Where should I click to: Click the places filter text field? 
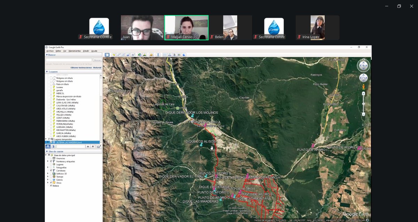click(x=71, y=147)
